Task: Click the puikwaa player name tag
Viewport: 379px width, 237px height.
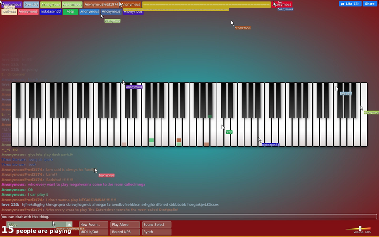Action: click(9, 11)
